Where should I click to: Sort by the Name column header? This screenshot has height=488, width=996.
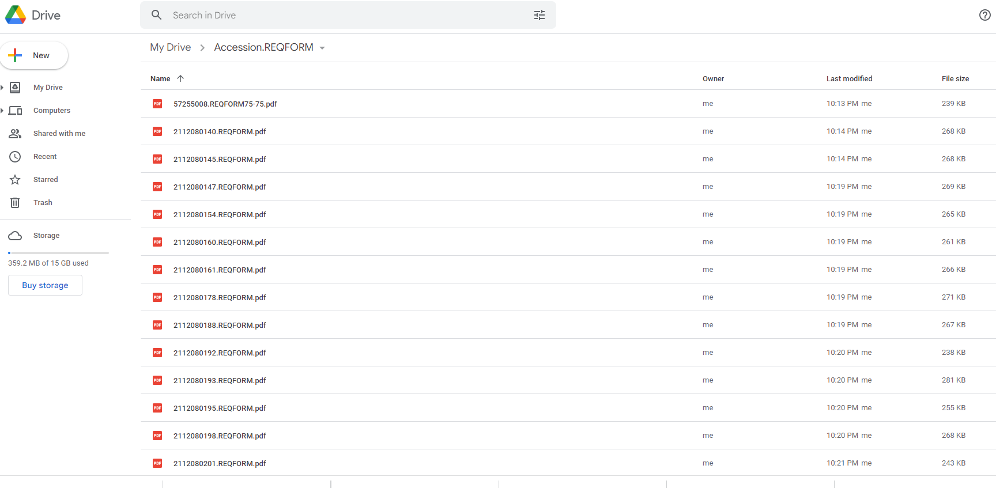(160, 78)
